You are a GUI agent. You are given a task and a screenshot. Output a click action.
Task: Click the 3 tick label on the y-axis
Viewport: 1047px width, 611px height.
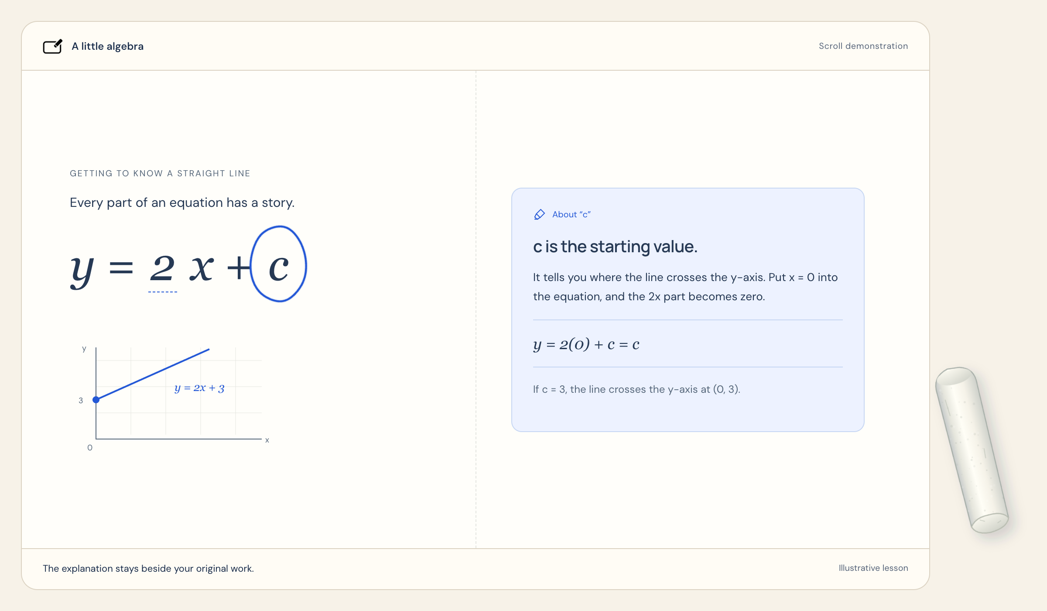tap(81, 400)
